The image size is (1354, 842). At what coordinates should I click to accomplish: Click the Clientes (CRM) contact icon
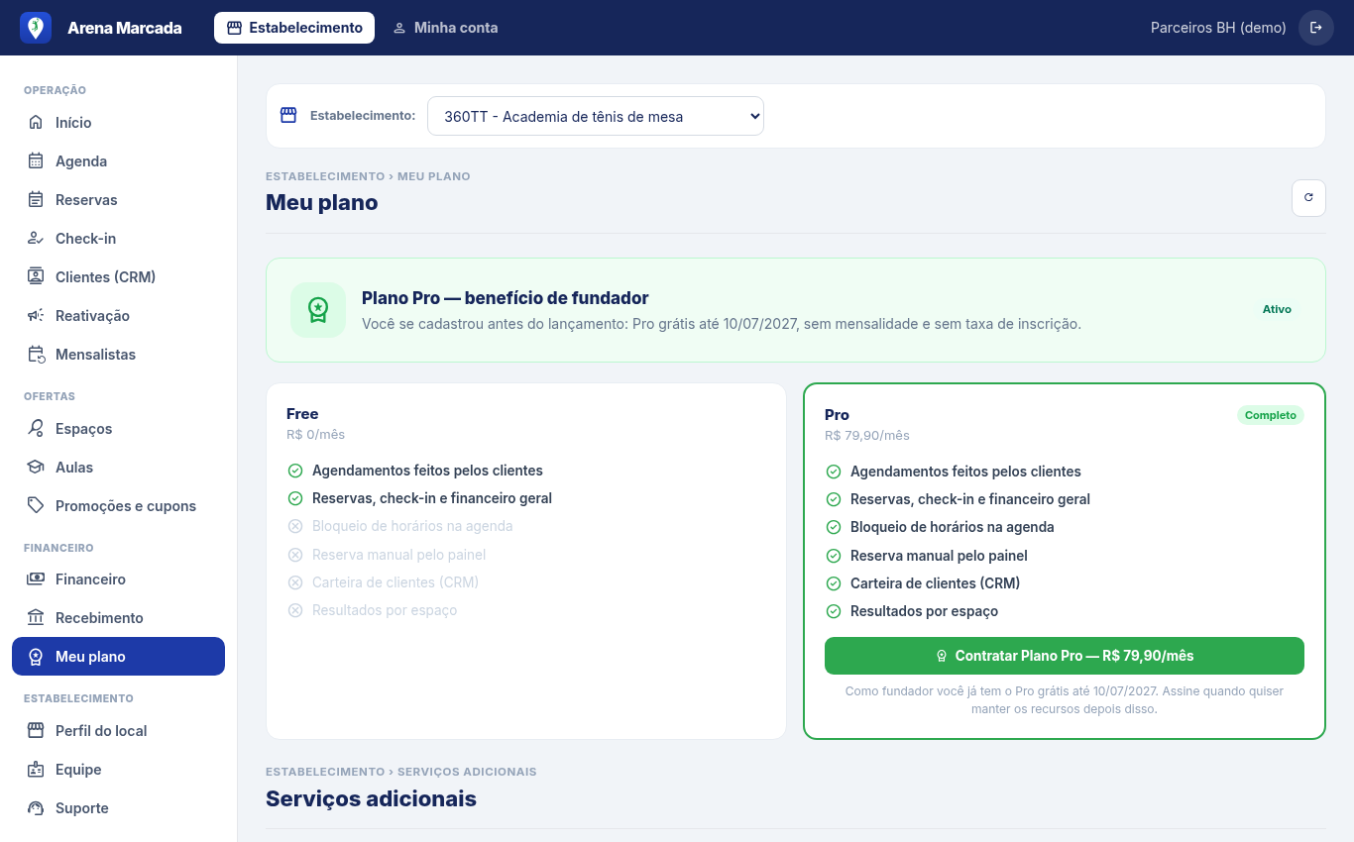[x=36, y=277]
